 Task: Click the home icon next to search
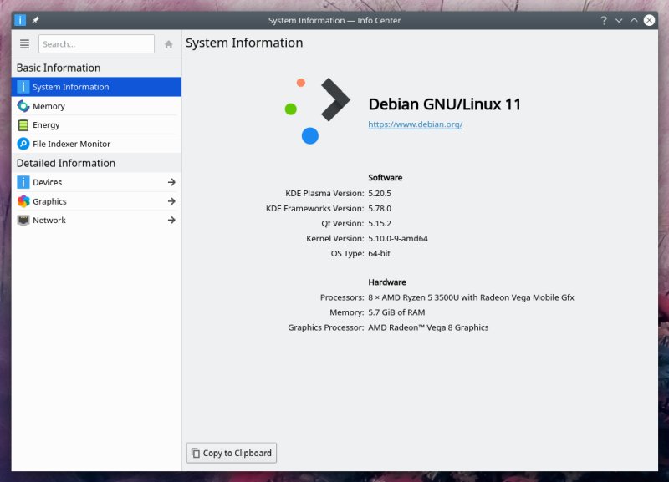169,44
